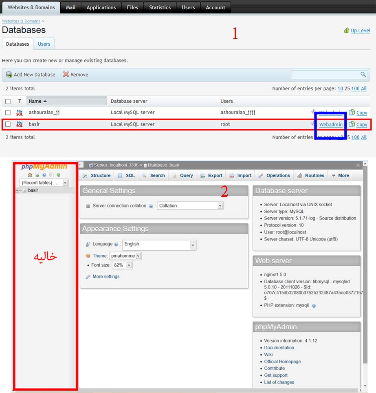Open the Export tab in phpMyAdmin
The height and width of the screenshot is (393, 376).
click(211, 176)
